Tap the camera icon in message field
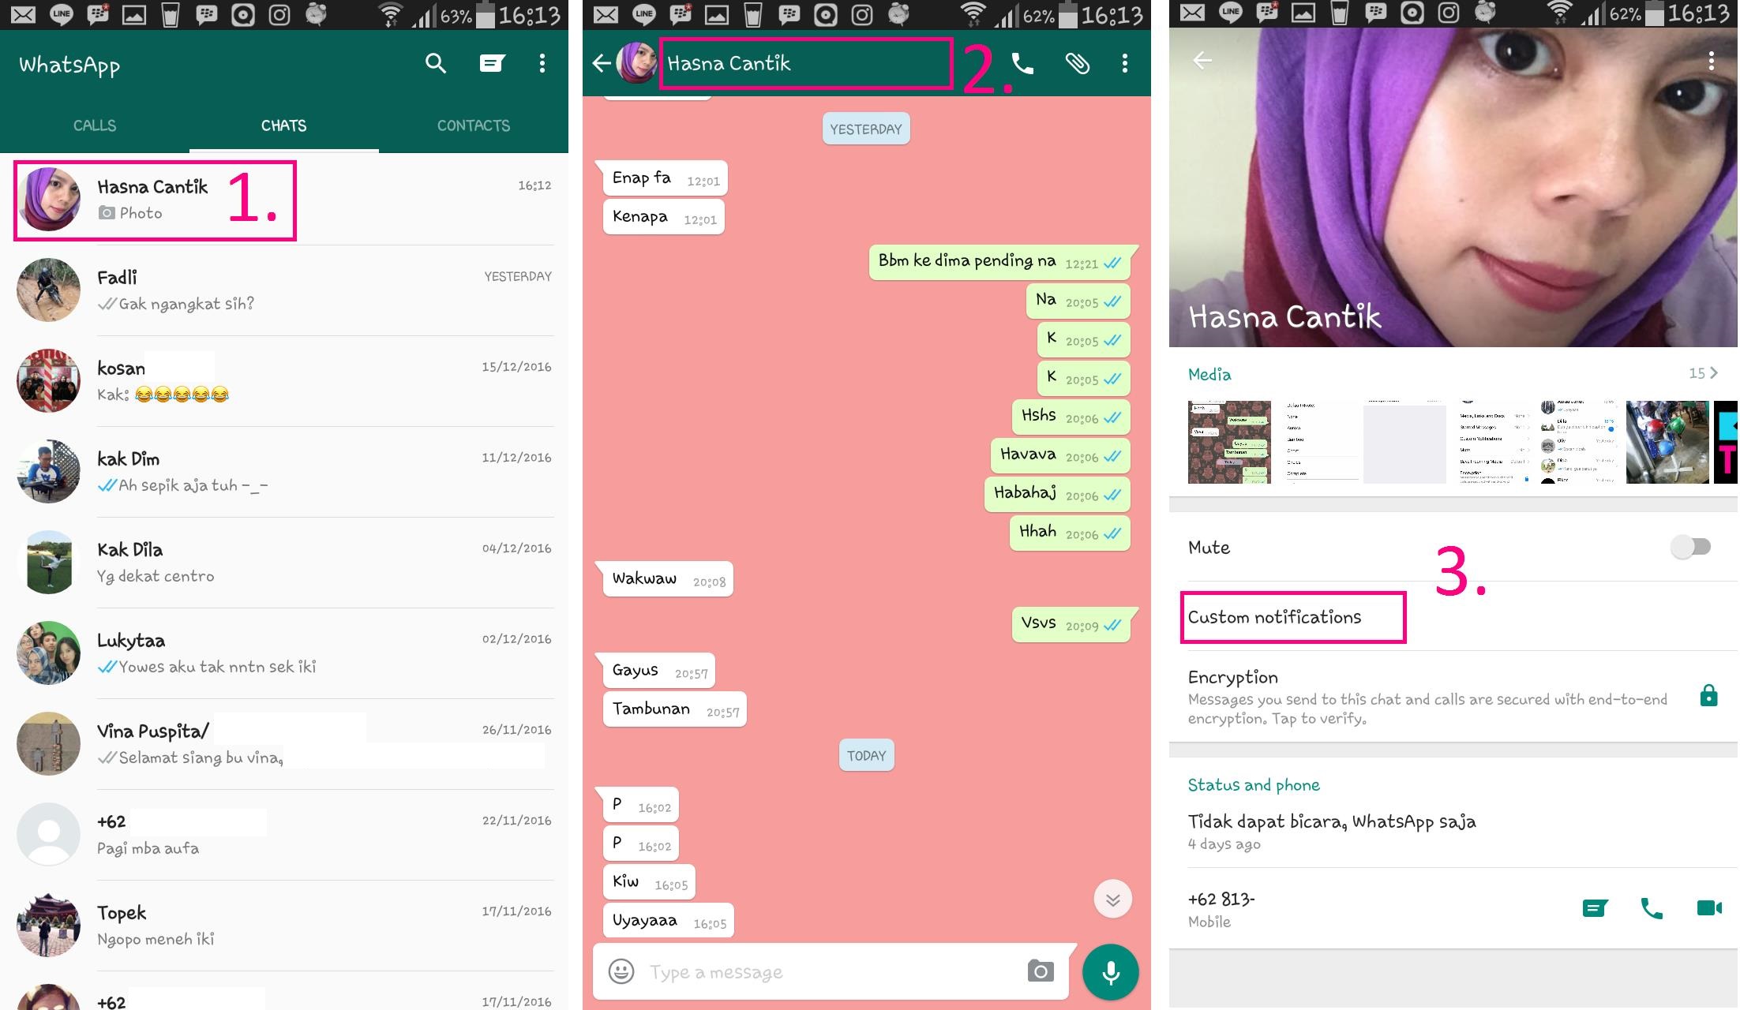Image resolution: width=1740 pixels, height=1010 pixels. (x=1041, y=971)
